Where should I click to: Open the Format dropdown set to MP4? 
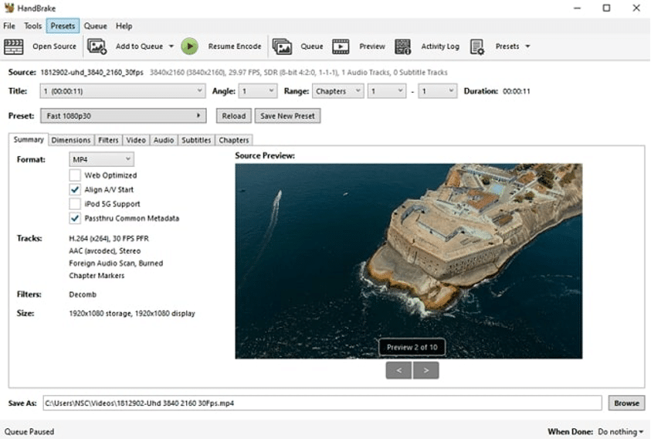click(x=101, y=159)
